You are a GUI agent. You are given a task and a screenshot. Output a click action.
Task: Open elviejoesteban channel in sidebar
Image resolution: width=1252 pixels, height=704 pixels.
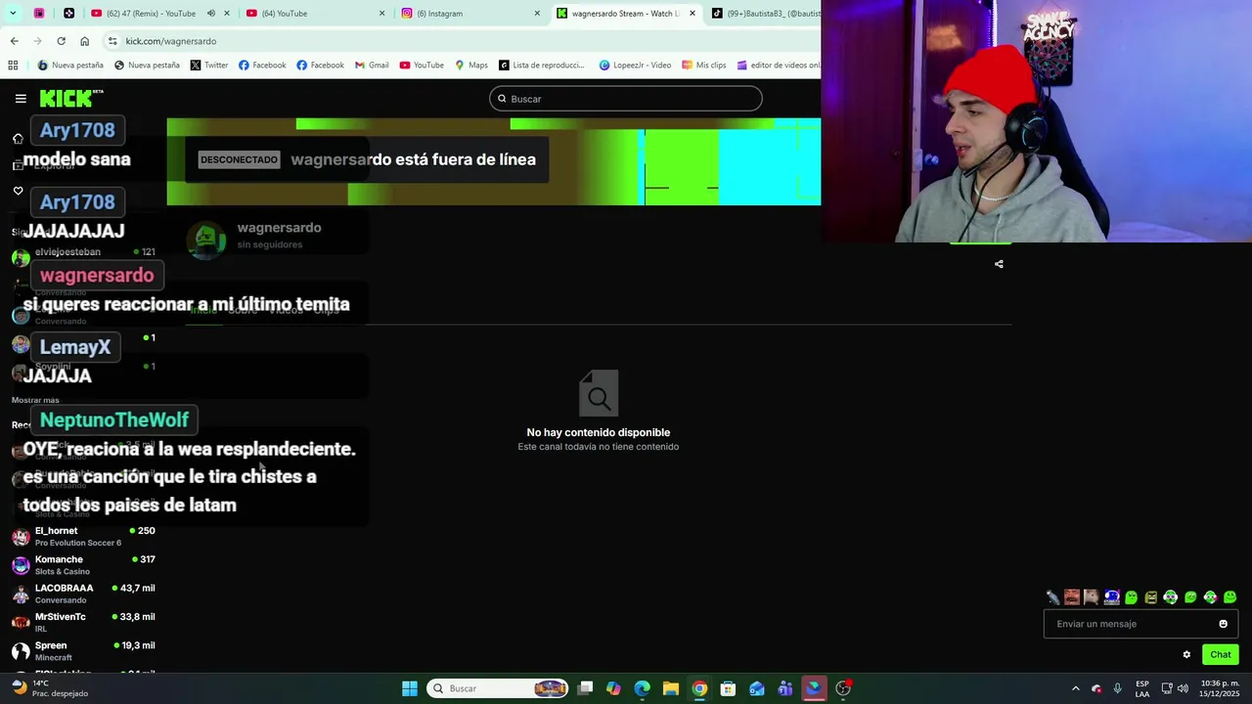click(83, 256)
